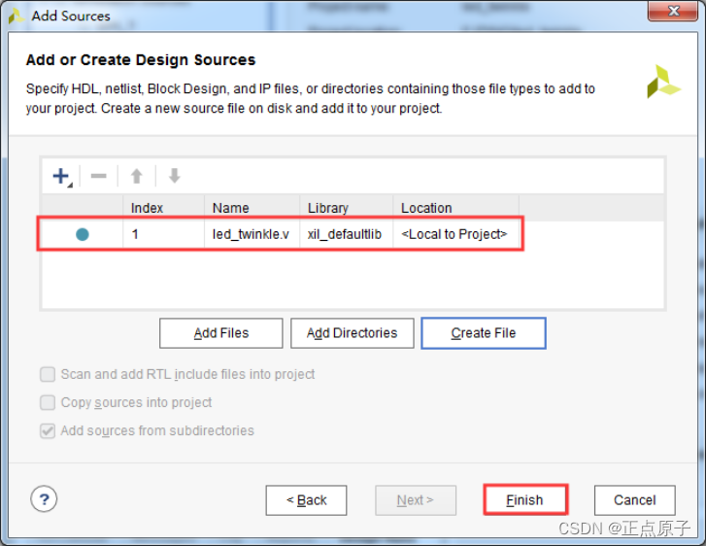Toggle Copy sources into project checkbox

(48, 402)
